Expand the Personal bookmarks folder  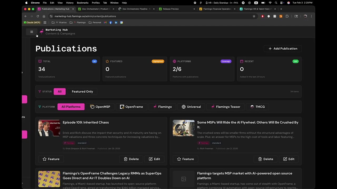point(95,23)
